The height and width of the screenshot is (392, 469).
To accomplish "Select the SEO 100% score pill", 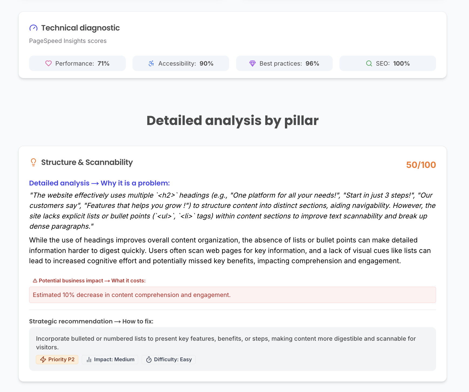I will [388, 63].
